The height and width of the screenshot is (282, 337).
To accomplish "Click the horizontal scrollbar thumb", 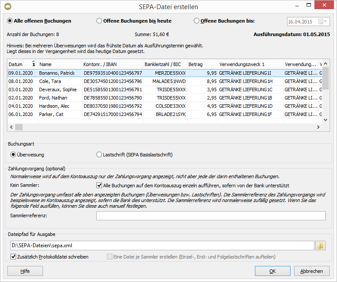I will point(19,127).
